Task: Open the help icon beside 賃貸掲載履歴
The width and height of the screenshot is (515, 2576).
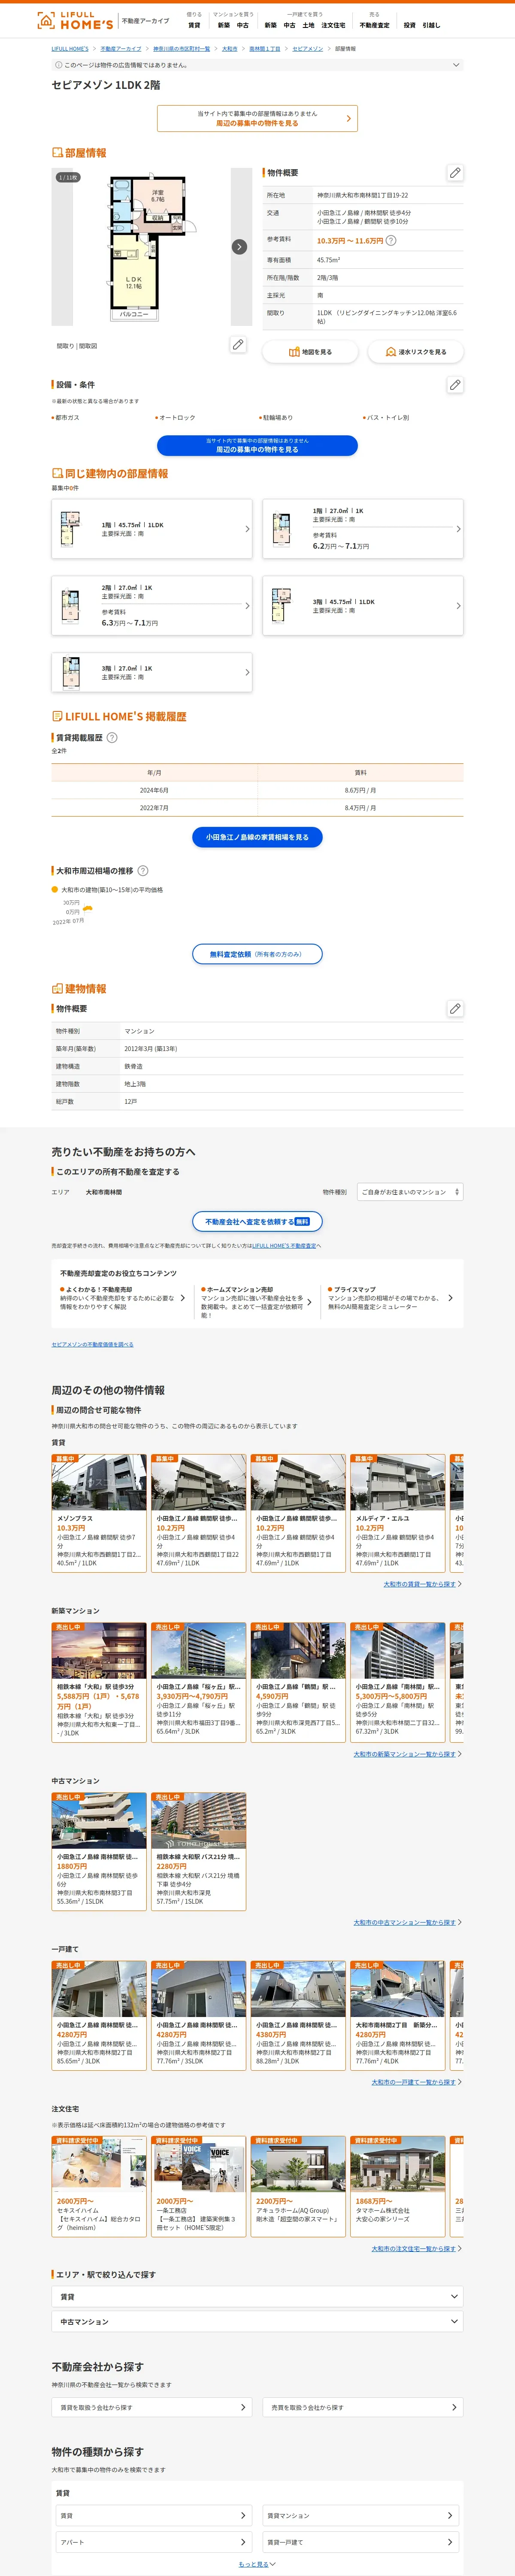Action: tap(112, 738)
